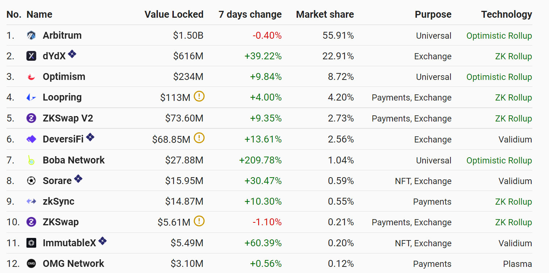The image size is (549, 273).
Task: Open the Loopring project link
Action: pyautogui.click(x=62, y=97)
